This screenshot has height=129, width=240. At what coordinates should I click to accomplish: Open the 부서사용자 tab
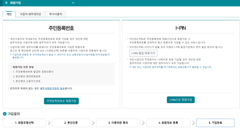[x=56, y=14]
